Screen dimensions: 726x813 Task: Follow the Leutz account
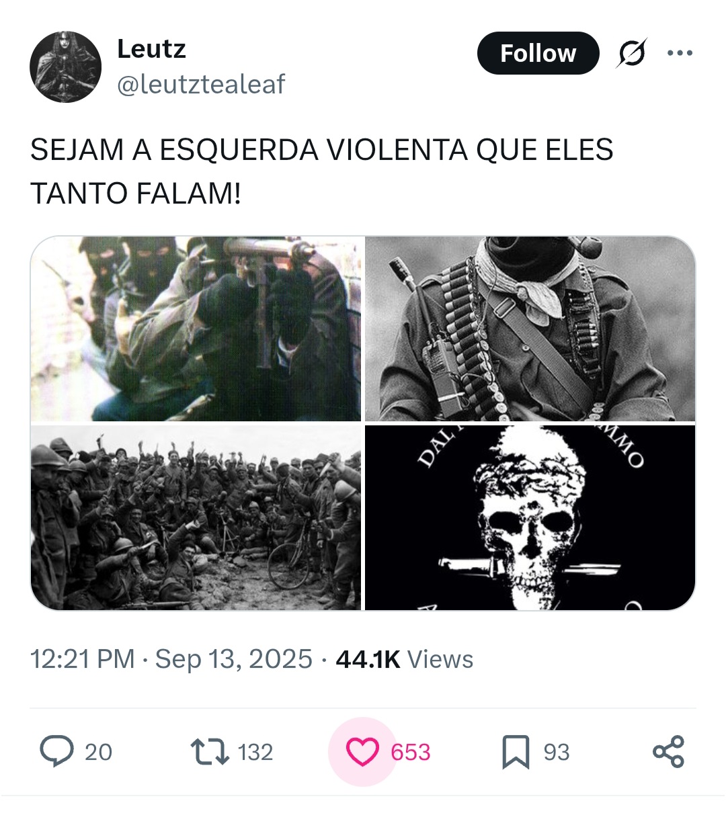coord(538,53)
